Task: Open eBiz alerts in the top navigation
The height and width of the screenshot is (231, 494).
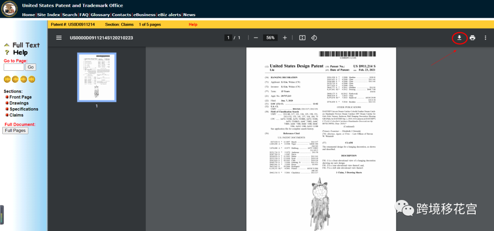Action: pyautogui.click(x=170, y=15)
